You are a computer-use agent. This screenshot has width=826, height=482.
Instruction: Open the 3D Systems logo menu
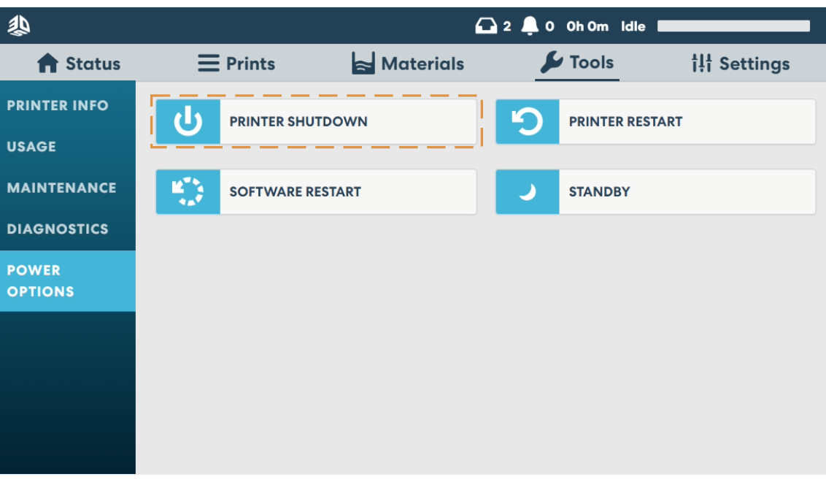(x=18, y=24)
